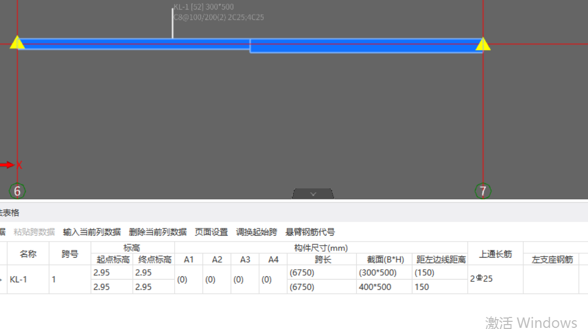Click the 粘贴跨数据 button
588x329 pixels.
coord(34,232)
